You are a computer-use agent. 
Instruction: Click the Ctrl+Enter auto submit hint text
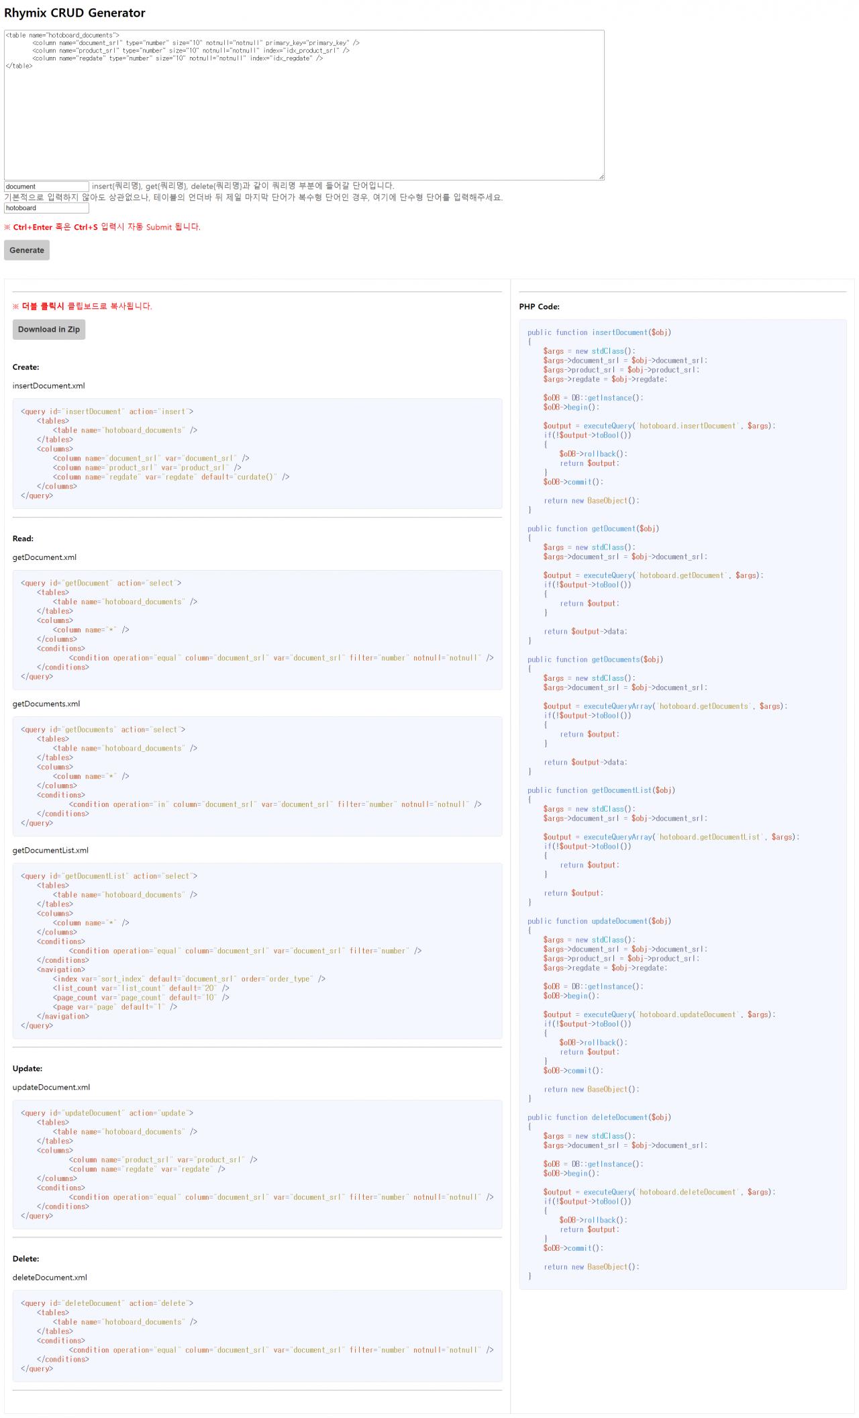pyautogui.click(x=102, y=227)
